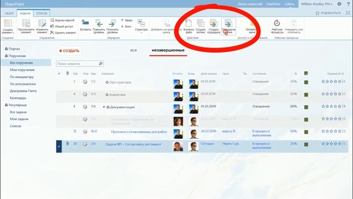Sort by the Состояние column header
Viewport: 353px width, 199px height.
pos(259,74)
